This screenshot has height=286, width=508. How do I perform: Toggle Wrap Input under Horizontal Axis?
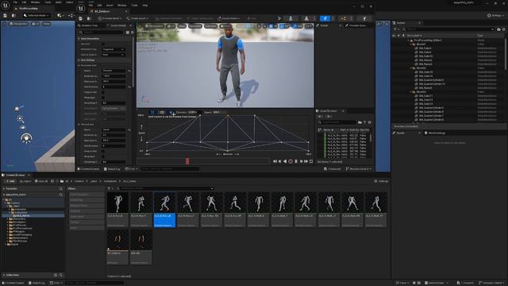[x=103, y=98]
